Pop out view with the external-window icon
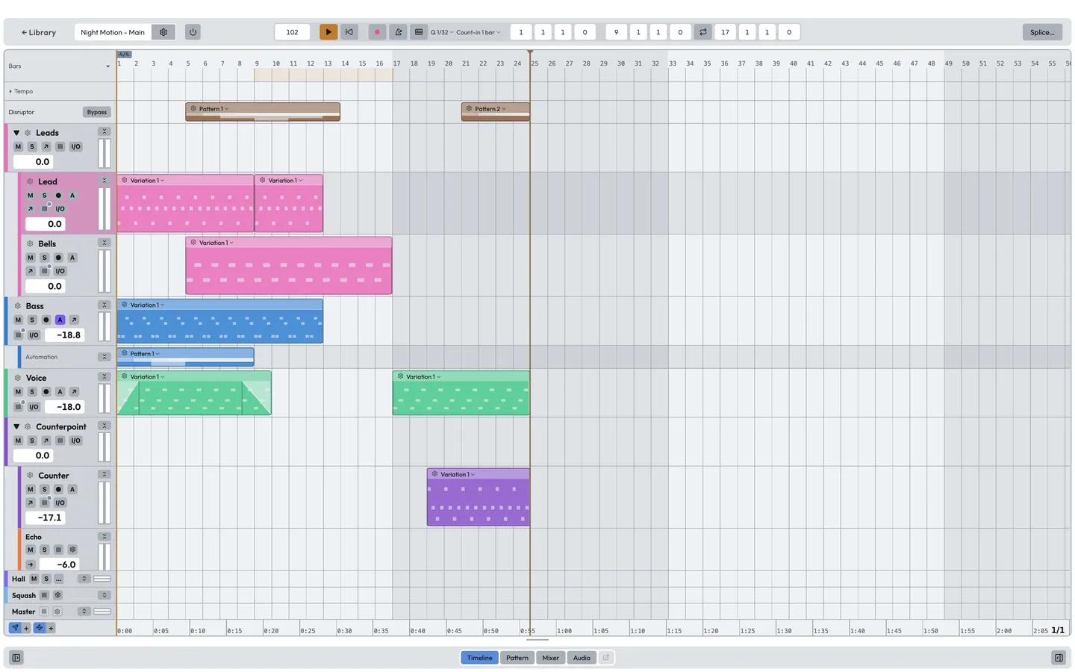 606,658
